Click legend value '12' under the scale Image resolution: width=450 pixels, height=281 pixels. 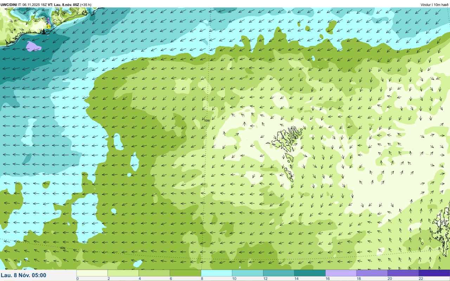coord(265,279)
